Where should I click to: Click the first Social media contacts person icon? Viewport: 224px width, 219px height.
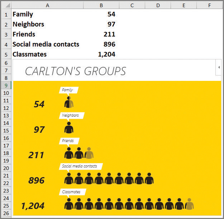click(69, 179)
